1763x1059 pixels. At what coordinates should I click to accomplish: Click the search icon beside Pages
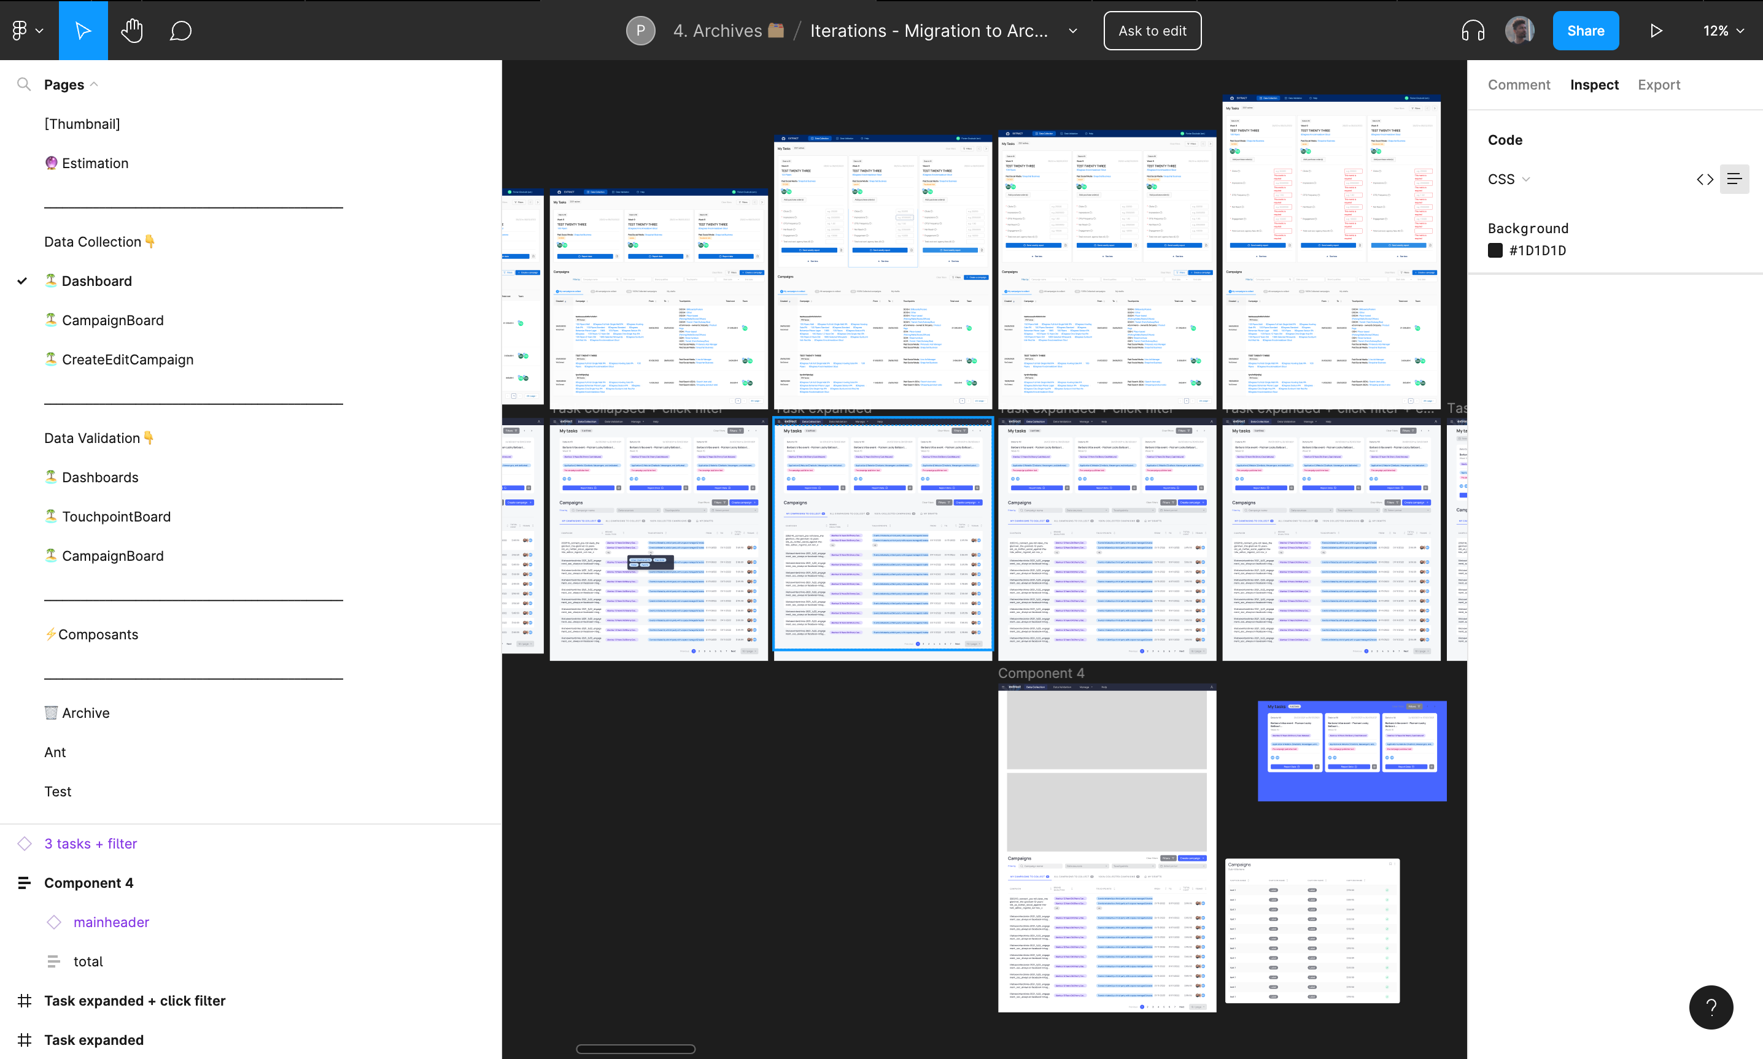pos(23,84)
